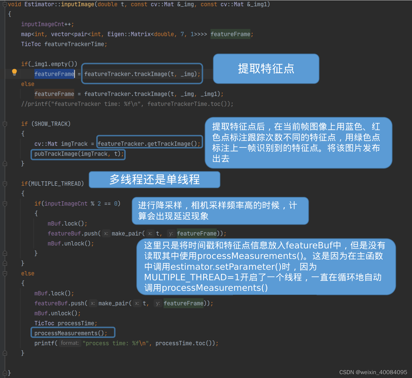The height and width of the screenshot is (378, 412).
Task: Fold the else block before processMeasurements
Action: pyautogui.click(x=5, y=274)
